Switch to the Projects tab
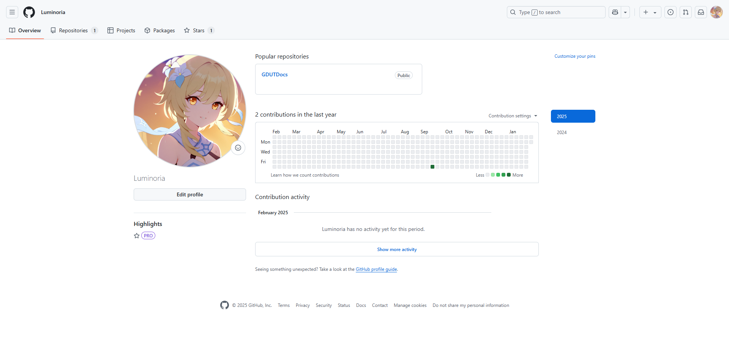Image resolution: width=729 pixels, height=346 pixels. (121, 30)
